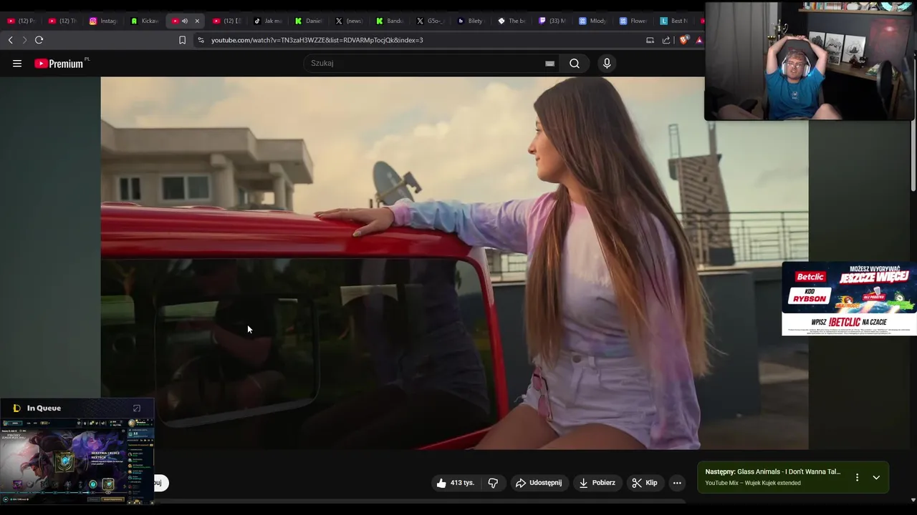Screen dimensions: 917x515
Task: Click the magnifier search button
Action: (x=575, y=63)
